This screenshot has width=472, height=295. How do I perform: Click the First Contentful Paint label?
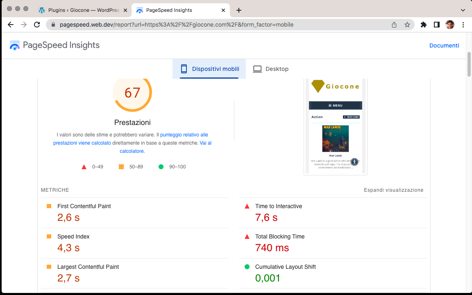[x=84, y=206]
